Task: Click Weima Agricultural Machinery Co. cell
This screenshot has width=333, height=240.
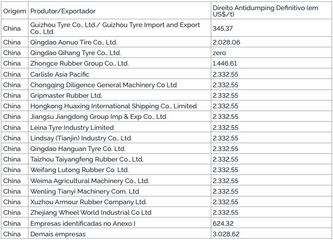Action: click(90, 181)
